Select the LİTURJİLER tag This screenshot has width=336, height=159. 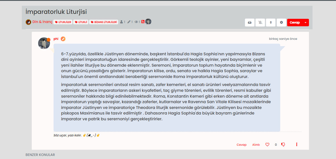pyautogui.click(x=63, y=22)
